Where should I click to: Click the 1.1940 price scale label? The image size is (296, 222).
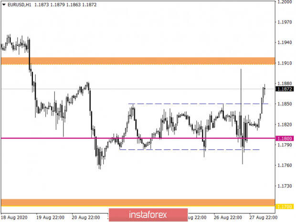point(285,42)
